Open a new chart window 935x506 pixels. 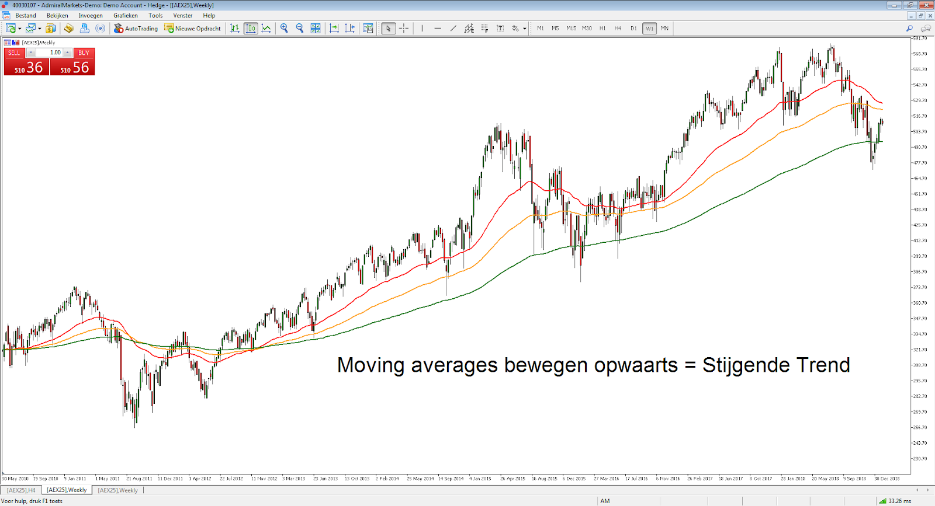(x=10, y=28)
